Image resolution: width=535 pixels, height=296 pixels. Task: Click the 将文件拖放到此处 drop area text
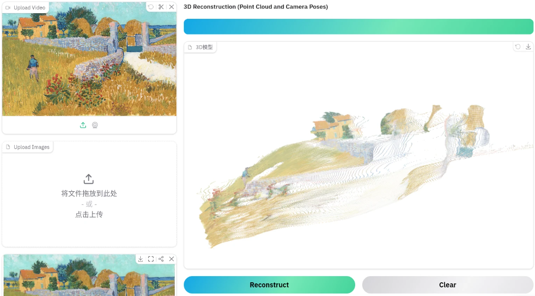tap(89, 194)
